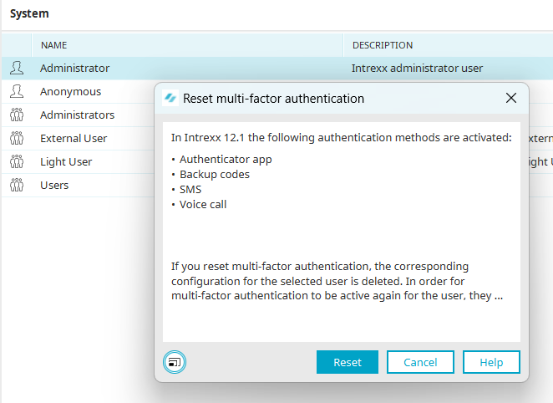Click 'Intrexx administrator user' description cell
The height and width of the screenshot is (403, 553).
pyautogui.click(x=417, y=68)
